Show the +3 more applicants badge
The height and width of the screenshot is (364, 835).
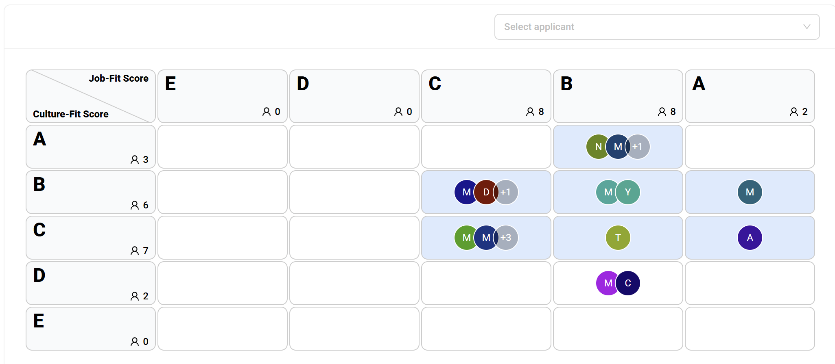click(506, 238)
